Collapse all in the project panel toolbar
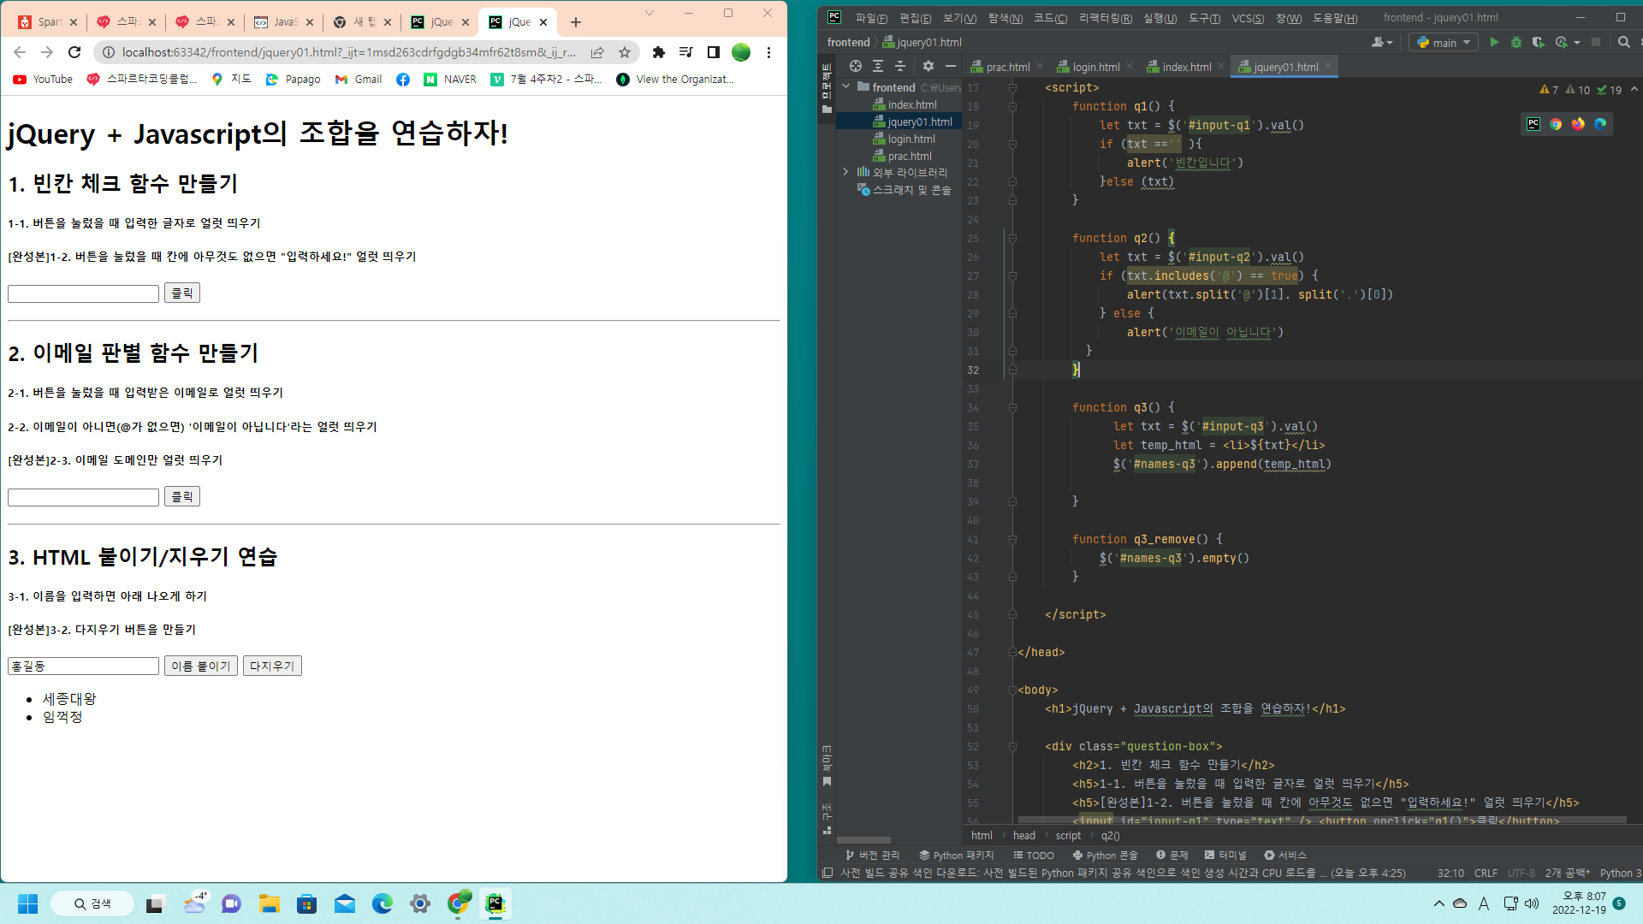This screenshot has height=924, width=1643. 900,66
